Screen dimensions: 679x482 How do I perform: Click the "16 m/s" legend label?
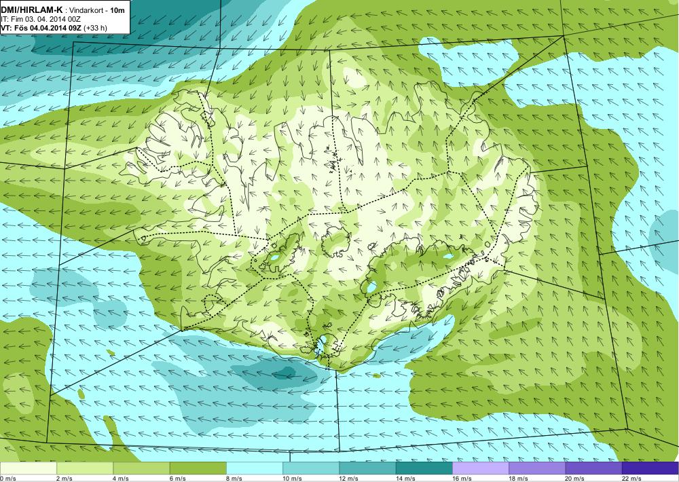(462, 479)
